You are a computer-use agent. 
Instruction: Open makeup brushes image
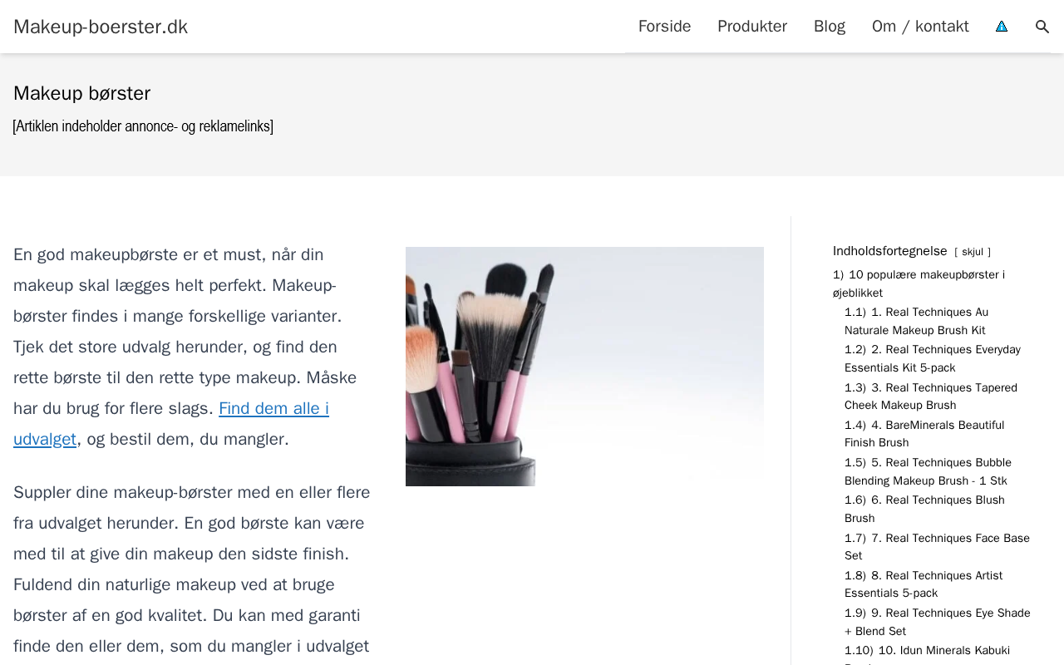[584, 367]
